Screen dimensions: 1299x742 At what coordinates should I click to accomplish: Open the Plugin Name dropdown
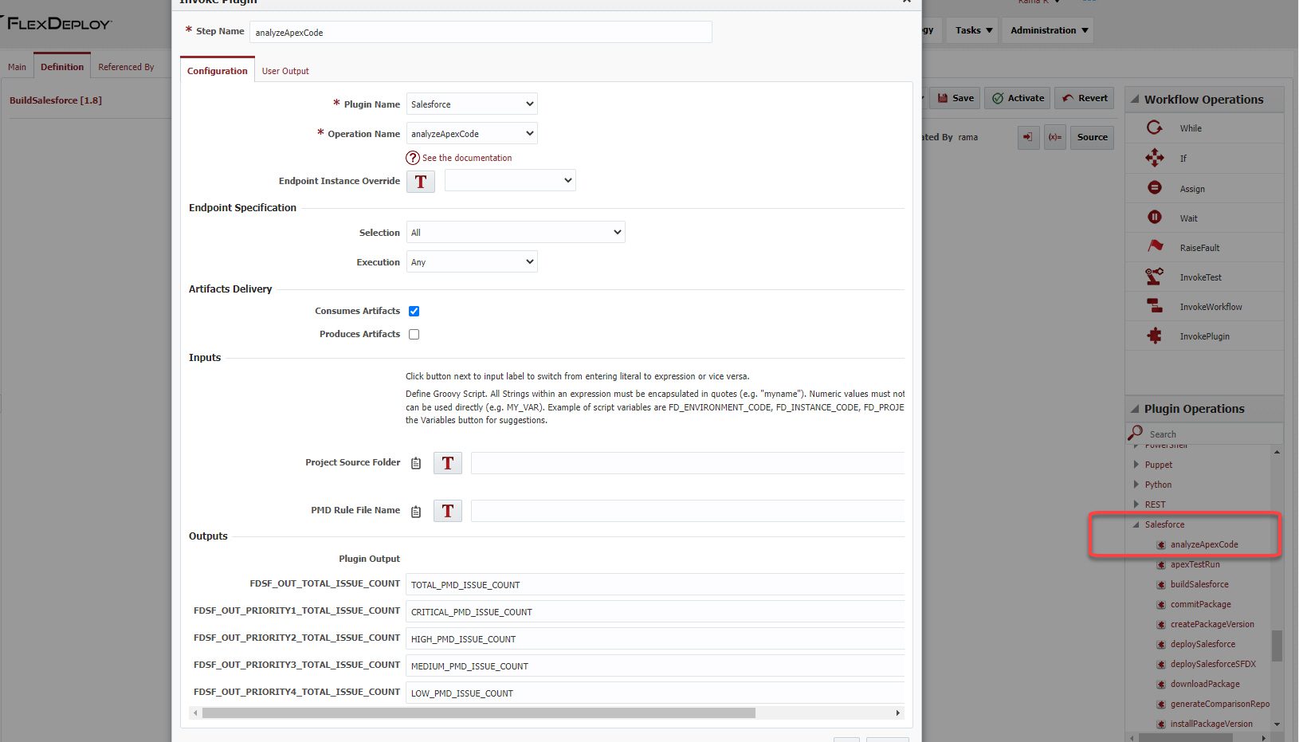click(472, 104)
